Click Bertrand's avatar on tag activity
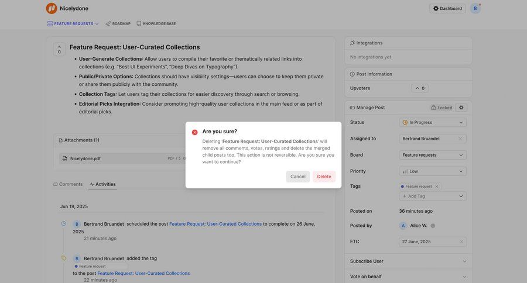527x283 pixels. click(x=77, y=258)
